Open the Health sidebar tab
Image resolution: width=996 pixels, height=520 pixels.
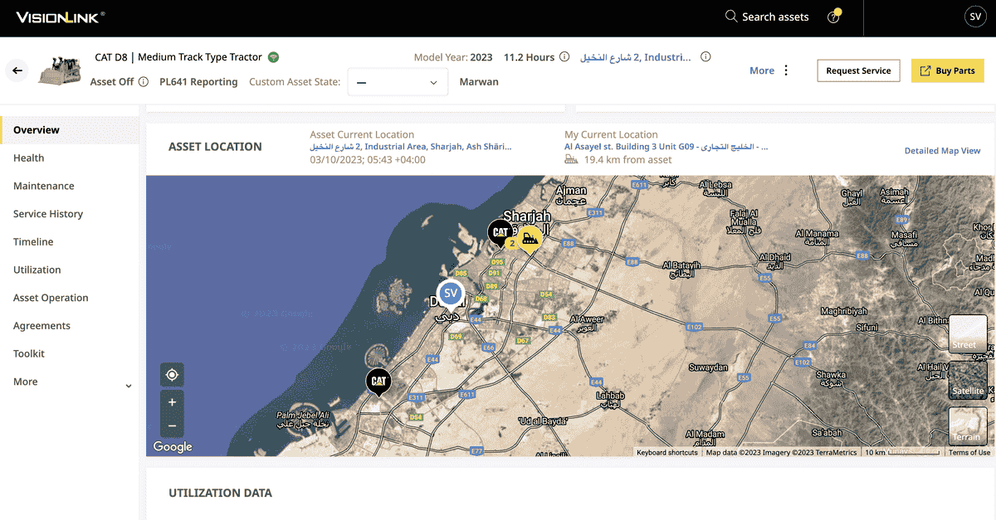click(x=29, y=158)
